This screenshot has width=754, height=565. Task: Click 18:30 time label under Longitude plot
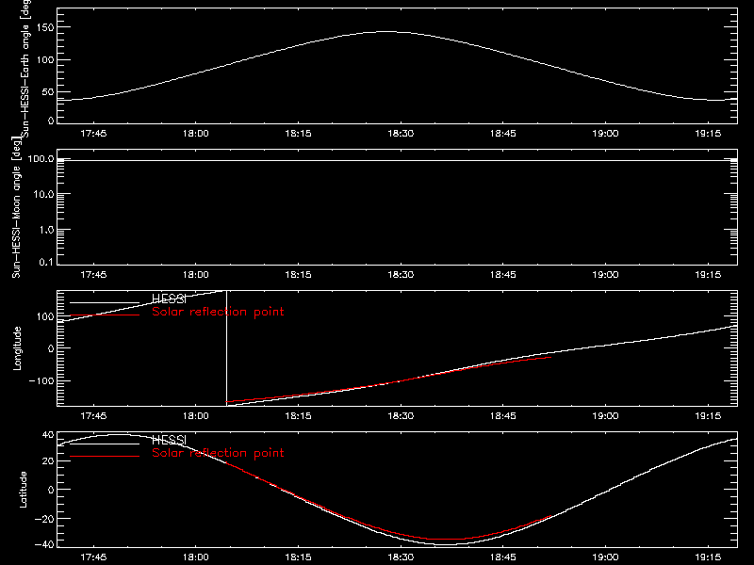pyautogui.click(x=401, y=416)
